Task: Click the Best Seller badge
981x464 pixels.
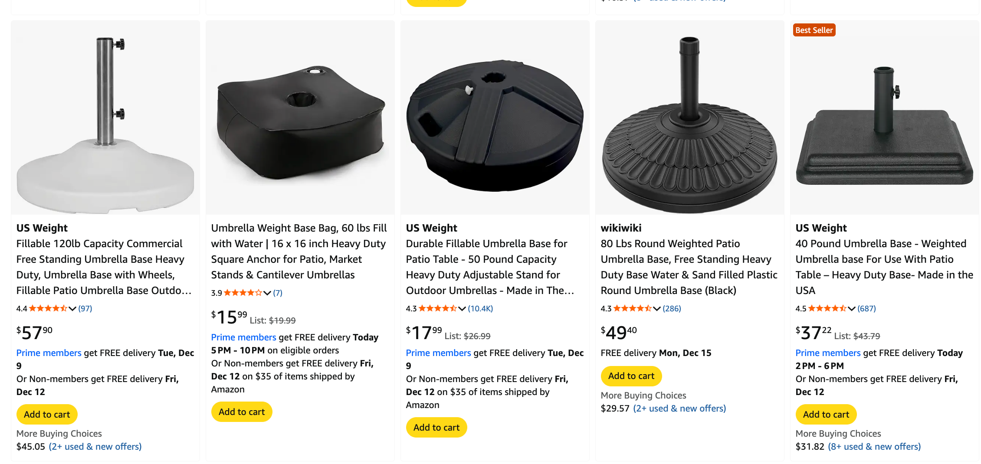Action: pyautogui.click(x=814, y=30)
